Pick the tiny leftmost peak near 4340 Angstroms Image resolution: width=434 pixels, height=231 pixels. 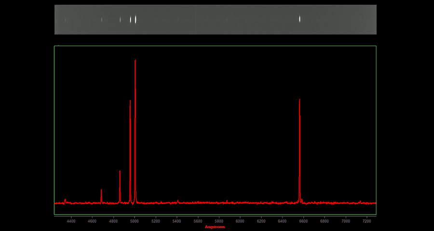click(65, 201)
